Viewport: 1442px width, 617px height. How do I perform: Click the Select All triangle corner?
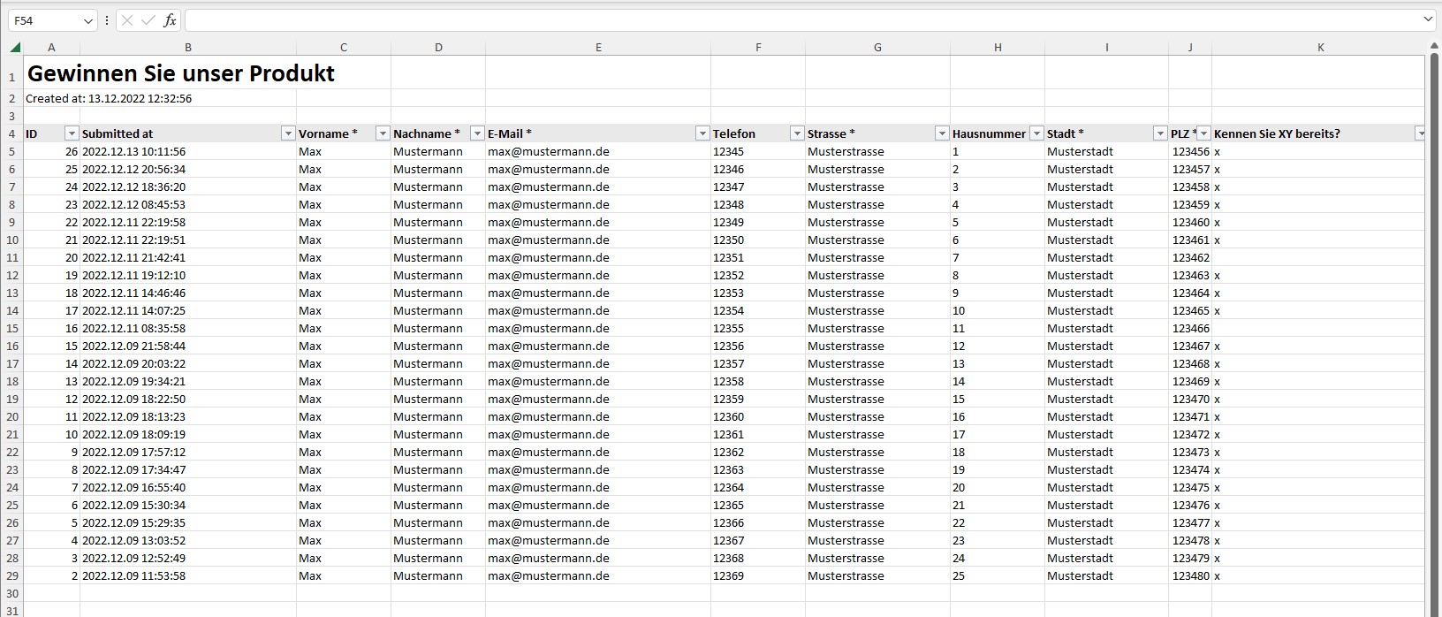[x=15, y=48]
